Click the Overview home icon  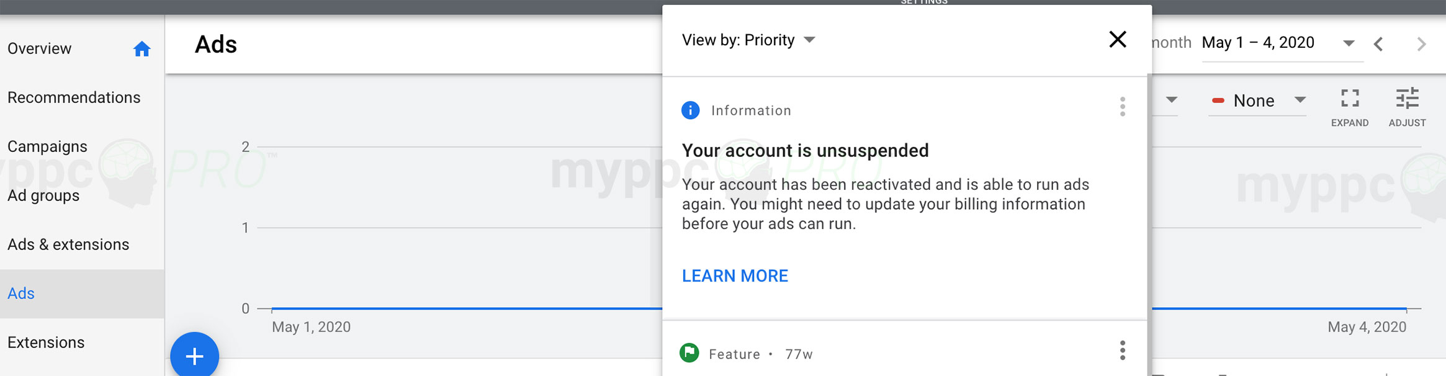(142, 48)
